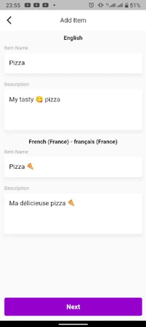The height and width of the screenshot is (327, 146).
Task: Tap the 'English' section heading
Action: (x=73, y=38)
